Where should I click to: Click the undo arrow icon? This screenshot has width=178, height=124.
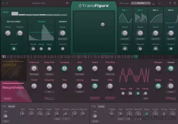pyautogui.click(x=160, y=3)
